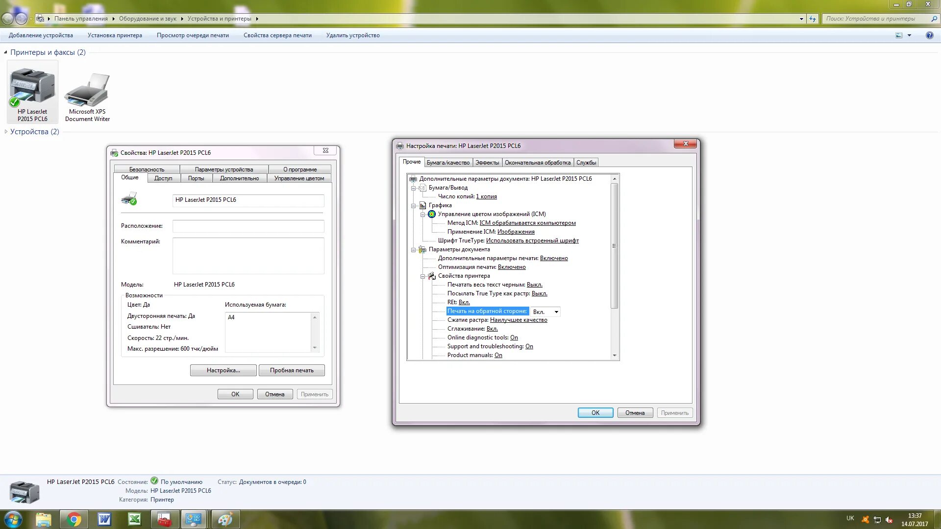The width and height of the screenshot is (941, 529).
Task: Open the Chrome browser from taskbar
Action: 74,519
